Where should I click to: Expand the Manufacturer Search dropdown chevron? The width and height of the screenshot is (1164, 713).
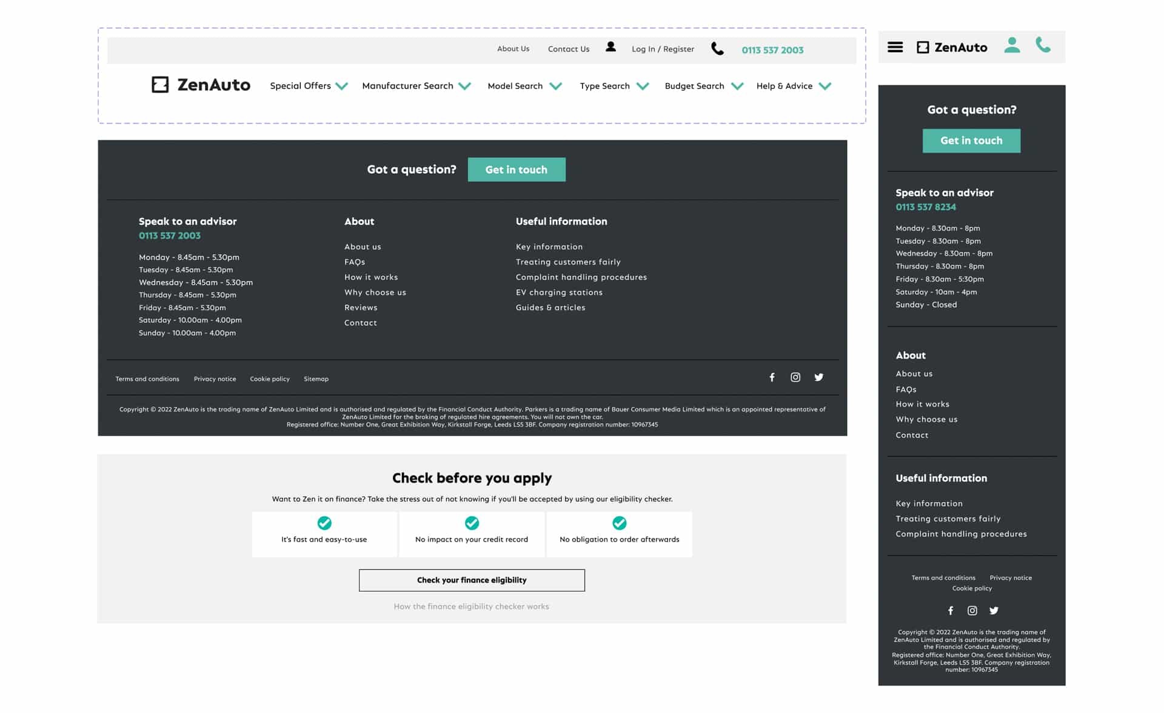(x=464, y=86)
